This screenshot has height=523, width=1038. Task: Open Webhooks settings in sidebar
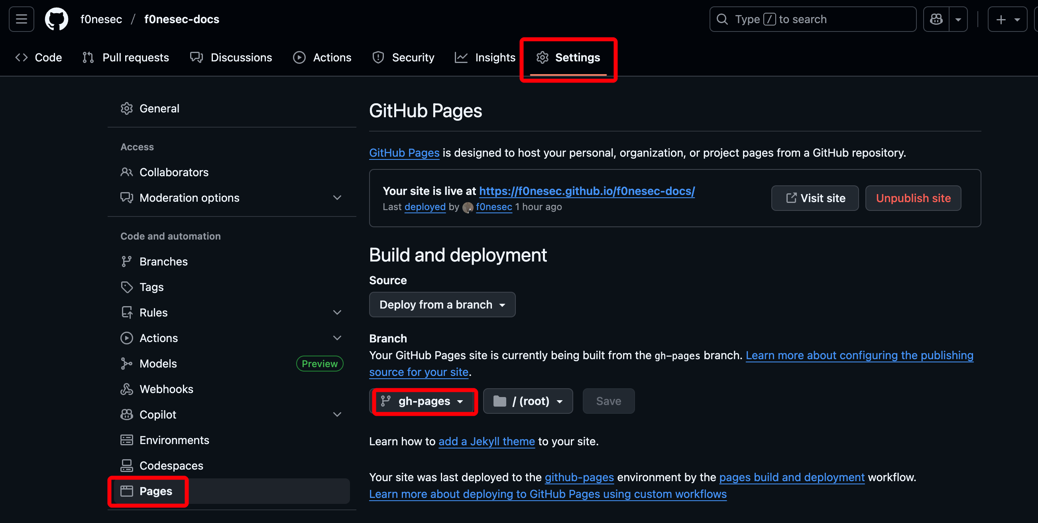click(x=166, y=389)
